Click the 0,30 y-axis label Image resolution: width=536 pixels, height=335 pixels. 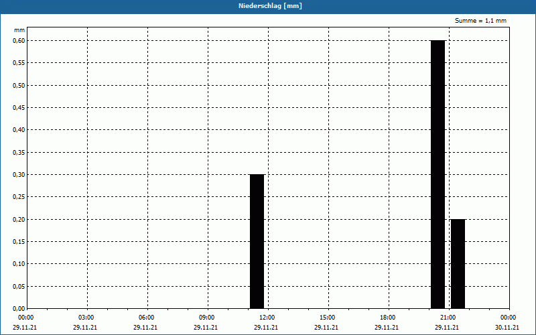coord(19,175)
